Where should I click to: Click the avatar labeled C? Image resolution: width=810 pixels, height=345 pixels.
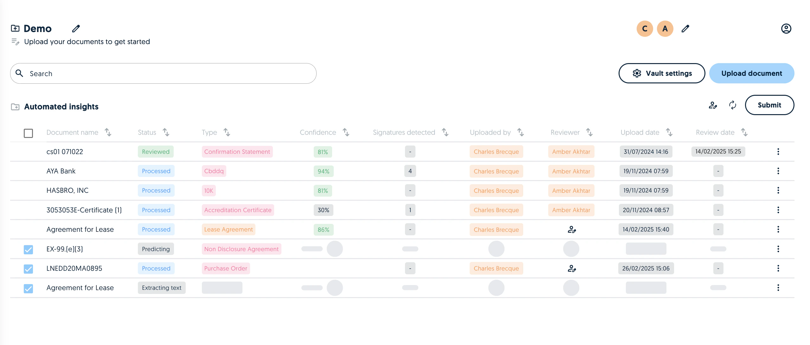click(645, 29)
